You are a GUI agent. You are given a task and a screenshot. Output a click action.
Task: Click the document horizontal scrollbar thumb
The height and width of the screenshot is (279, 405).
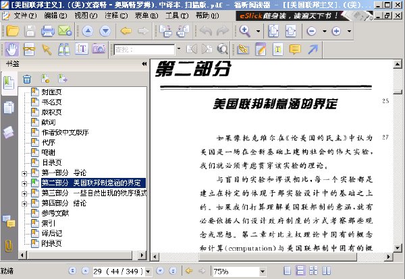click(278, 257)
